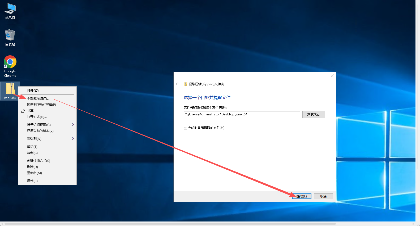The width and height of the screenshot is (420, 226).
Task: Click the back arrow in extract dialog
Action: click(x=177, y=84)
